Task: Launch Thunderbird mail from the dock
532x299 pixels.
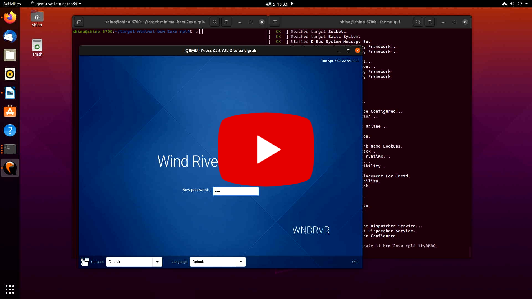Action: tap(10, 36)
